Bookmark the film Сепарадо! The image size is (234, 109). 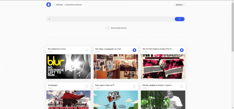tap(87, 86)
